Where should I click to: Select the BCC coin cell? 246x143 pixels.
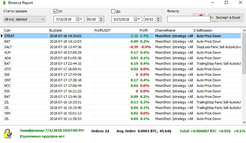click(26, 86)
